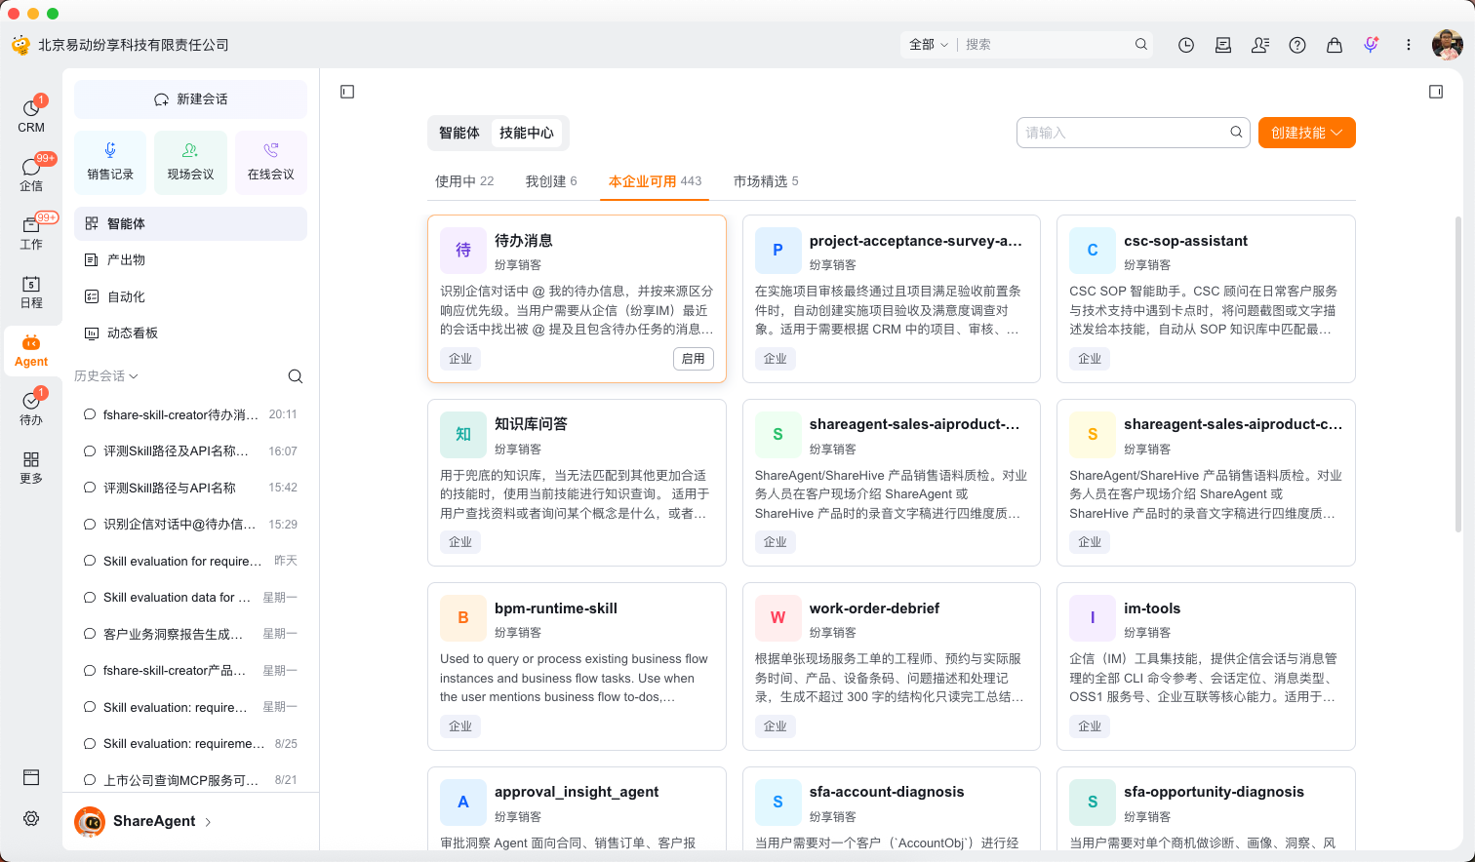Open 更多 apps grid in the sidebar
This screenshot has width=1475, height=862.
point(31,467)
